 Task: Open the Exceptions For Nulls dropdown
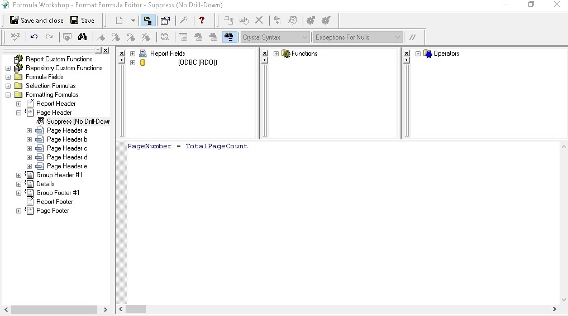pyautogui.click(x=357, y=37)
